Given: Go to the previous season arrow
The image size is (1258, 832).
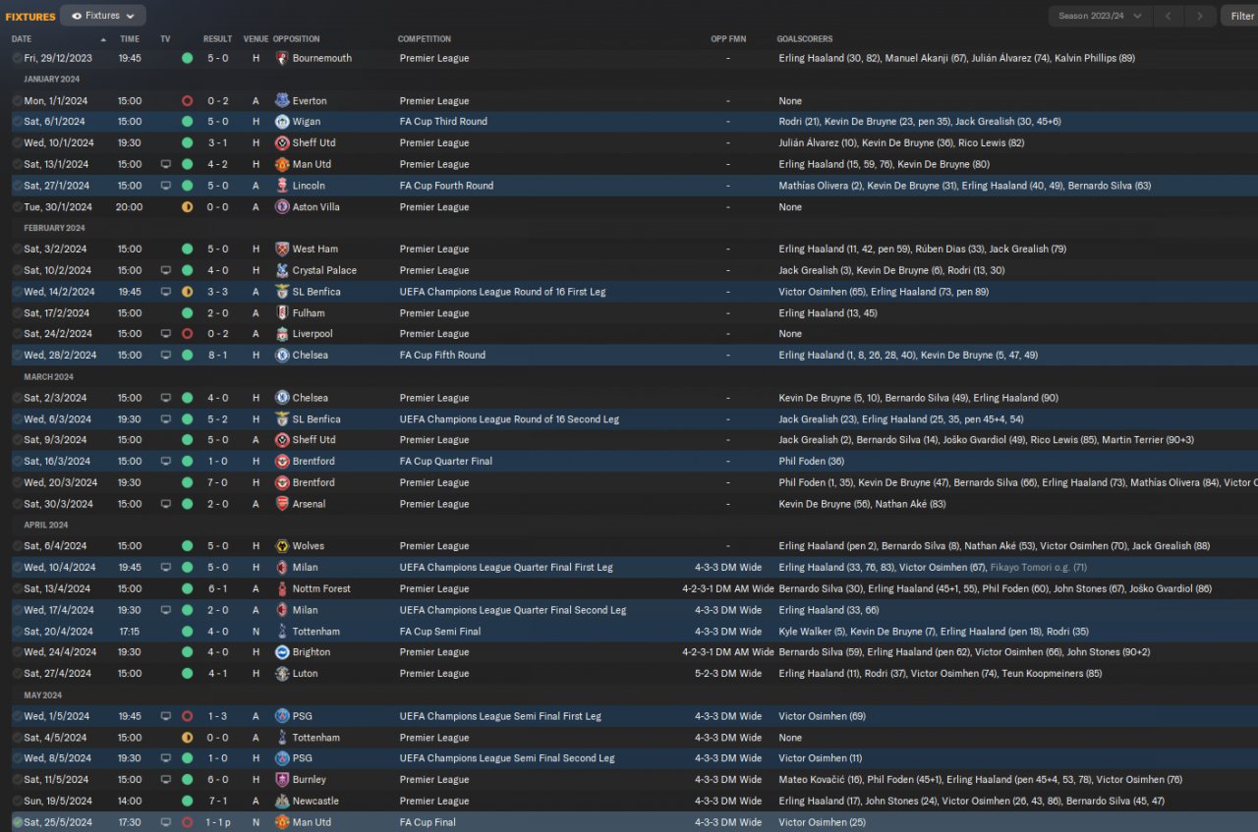Looking at the screenshot, I should pyautogui.click(x=1168, y=16).
